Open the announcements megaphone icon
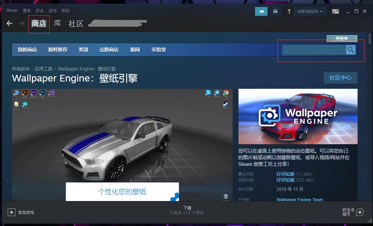Screen dimensions: 373x226 (261, 11)
